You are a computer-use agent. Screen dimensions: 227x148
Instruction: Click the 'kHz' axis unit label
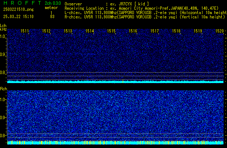[3, 29]
